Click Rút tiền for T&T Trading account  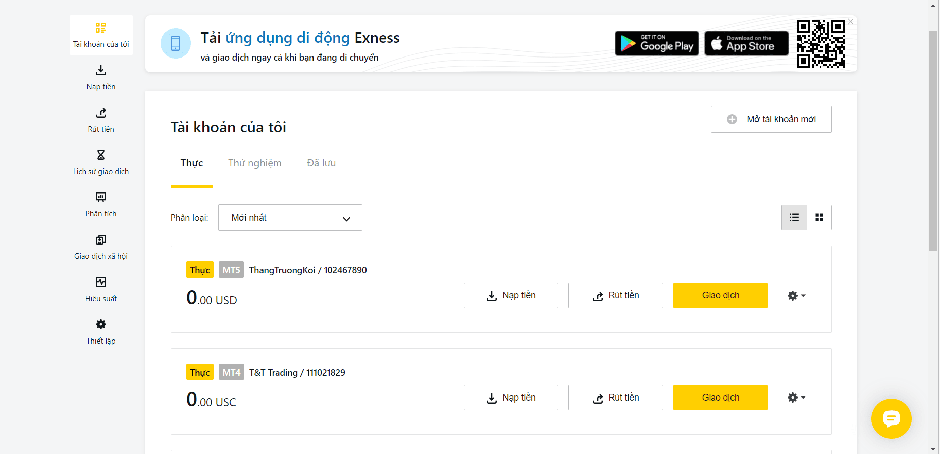pyautogui.click(x=616, y=398)
